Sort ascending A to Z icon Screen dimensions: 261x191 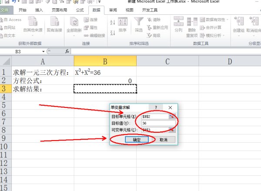(113, 22)
